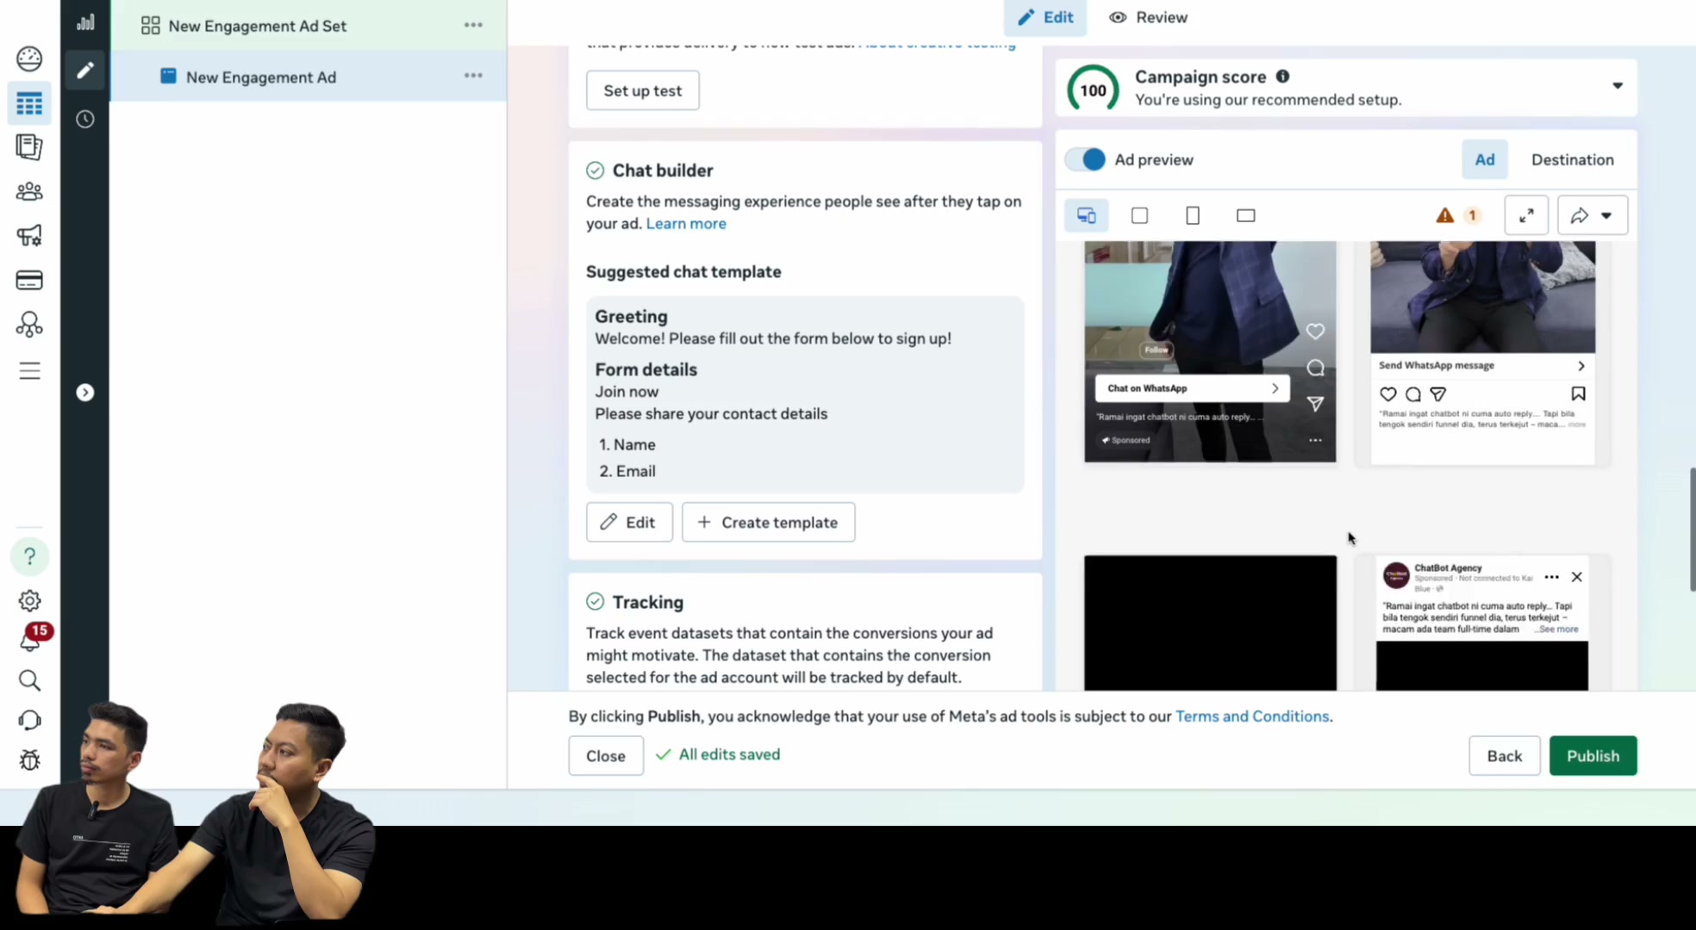Open the share preview dropdown

pos(1593,215)
